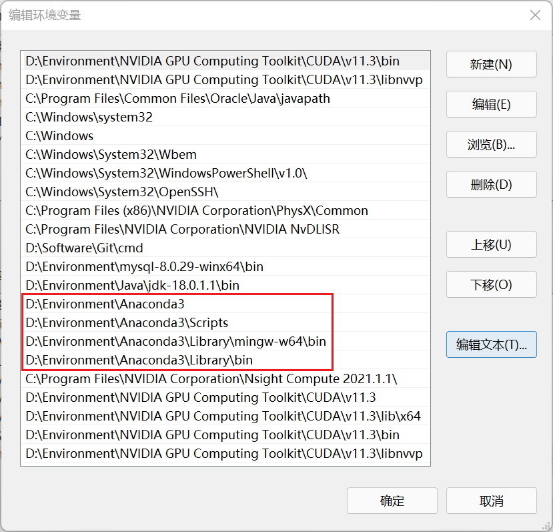The width and height of the screenshot is (553, 532).
Task: Select the C:\Windows\system32 entry
Action: [225, 117]
